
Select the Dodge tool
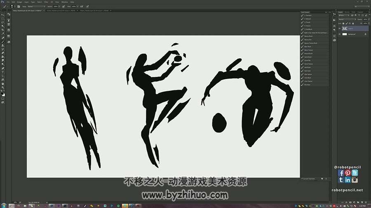click(3, 64)
